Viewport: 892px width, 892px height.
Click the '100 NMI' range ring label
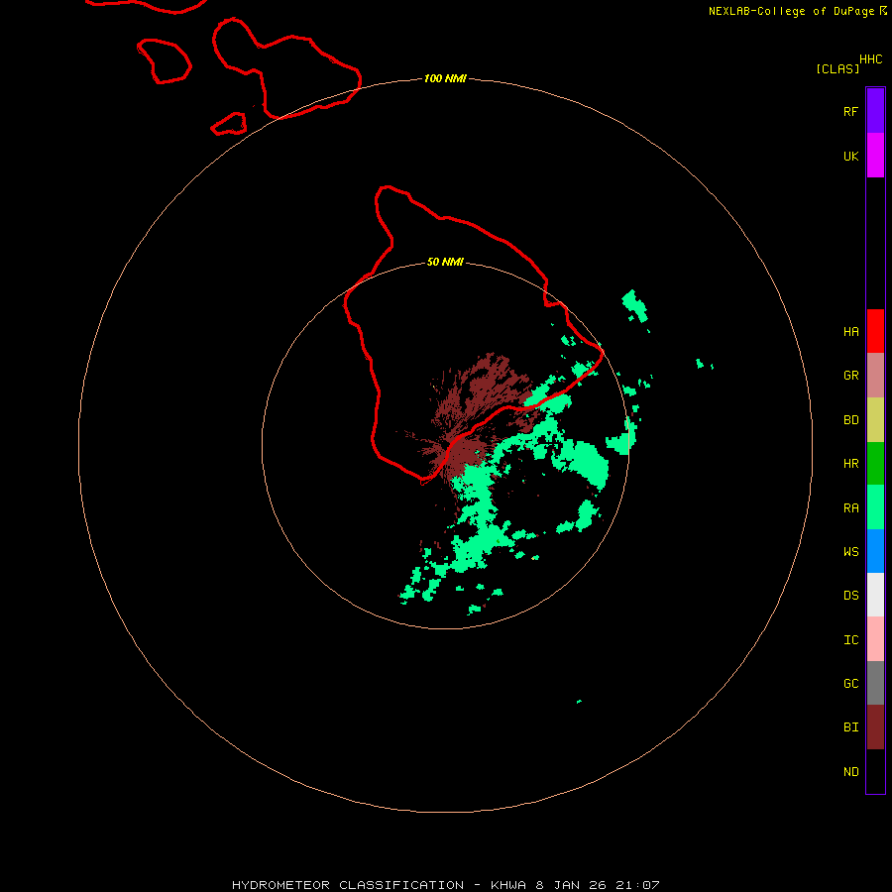(445, 78)
